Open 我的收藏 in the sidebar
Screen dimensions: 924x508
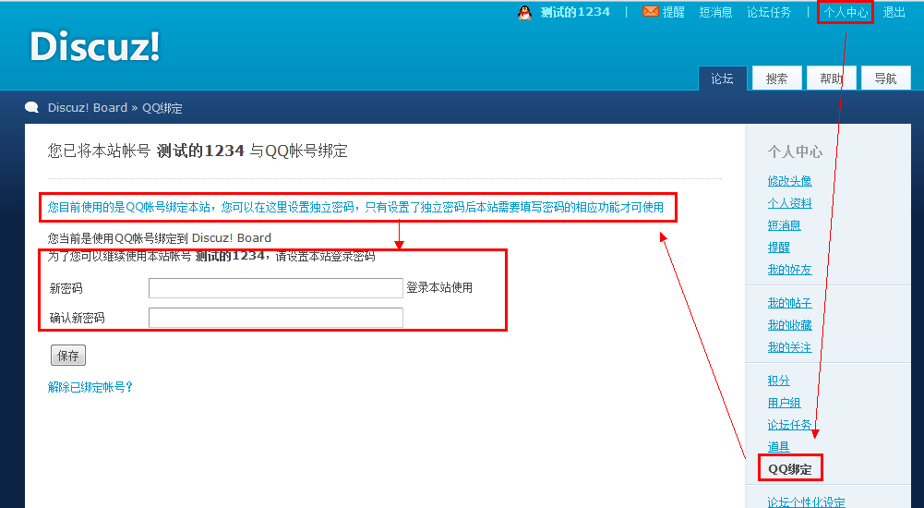click(x=789, y=325)
